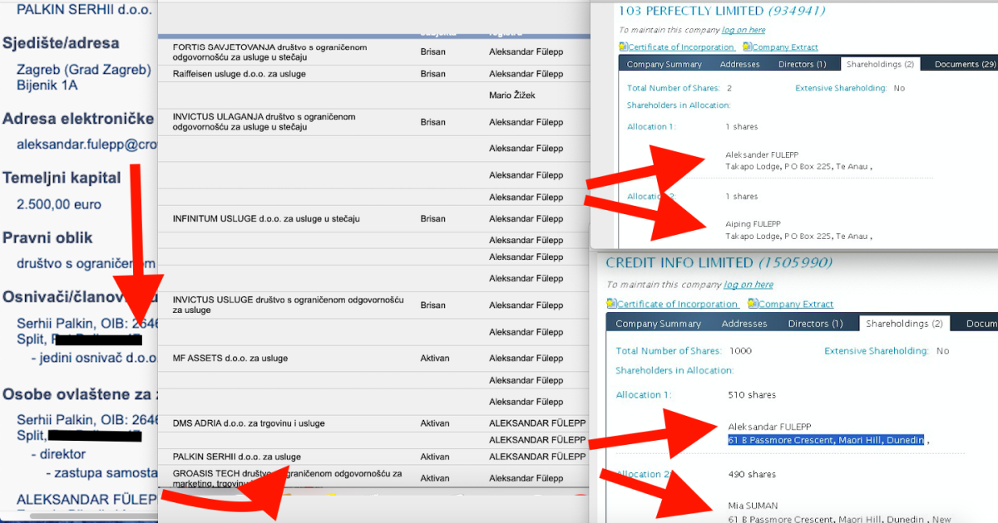
Task: Click the 'CREDIT INFO LIMITED (1505990)' heading
Action: (719, 262)
